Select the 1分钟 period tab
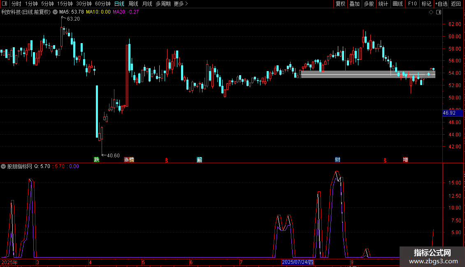465x267 pixels. 31,4
